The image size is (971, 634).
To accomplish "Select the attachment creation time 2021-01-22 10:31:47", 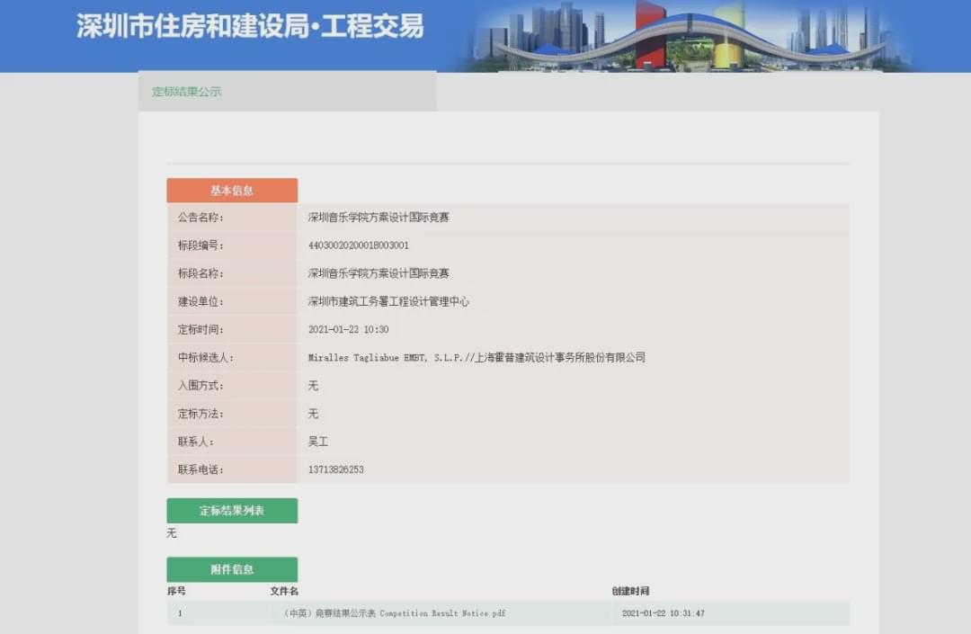I will tap(663, 613).
